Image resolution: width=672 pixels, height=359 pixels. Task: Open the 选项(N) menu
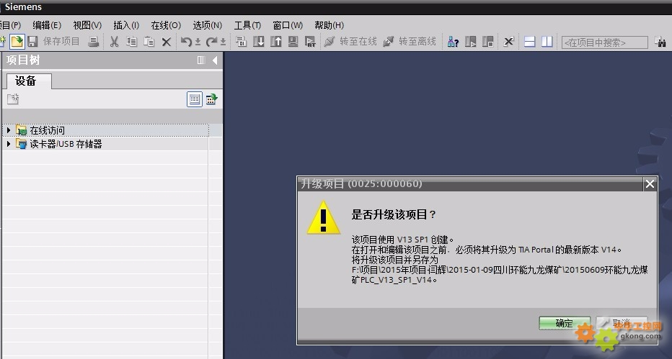click(x=208, y=25)
